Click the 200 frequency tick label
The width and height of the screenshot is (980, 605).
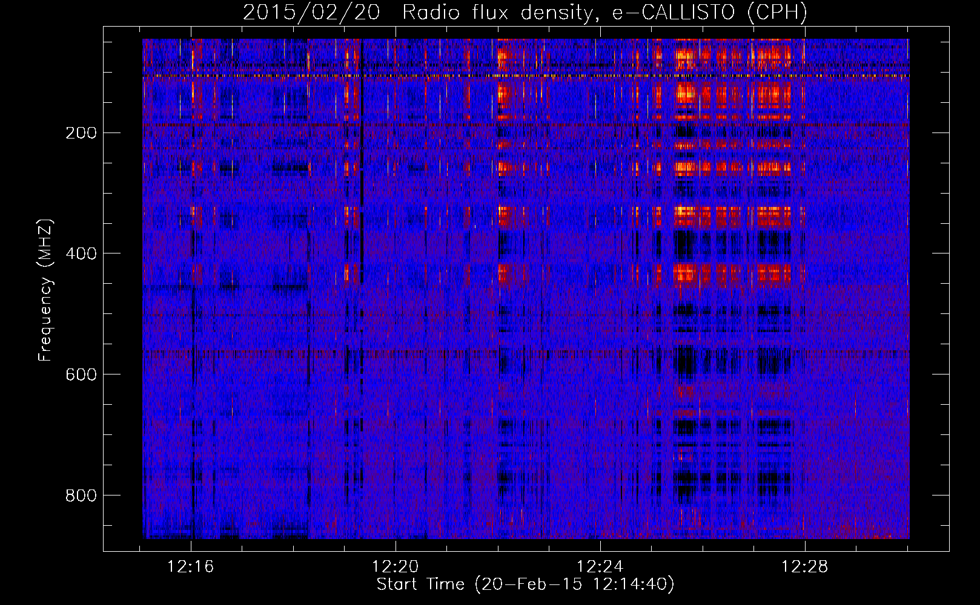pyautogui.click(x=81, y=133)
